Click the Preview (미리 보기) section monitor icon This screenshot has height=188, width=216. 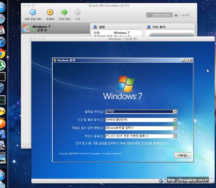tap(149, 27)
